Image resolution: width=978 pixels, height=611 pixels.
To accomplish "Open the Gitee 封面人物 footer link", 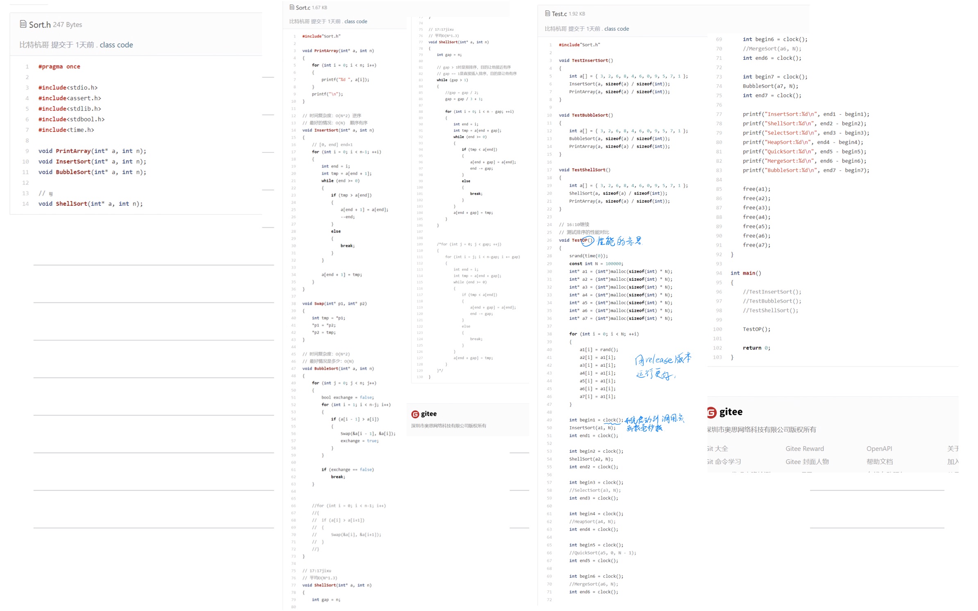I will pos(807,461).
